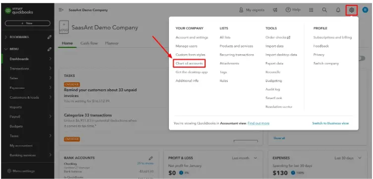The height and width of the screenshot is (179, 373).
Task: Edit bank accounts pencil icon
Action: pyautogui.click(x=151, y=158)
